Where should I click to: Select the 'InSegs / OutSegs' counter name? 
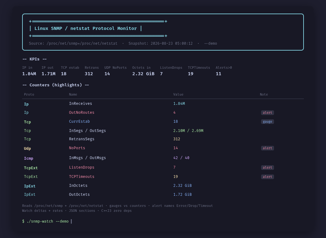87,131
